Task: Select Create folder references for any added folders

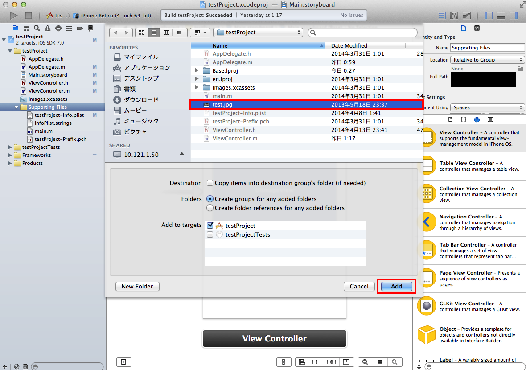Action: coord(210,208)
